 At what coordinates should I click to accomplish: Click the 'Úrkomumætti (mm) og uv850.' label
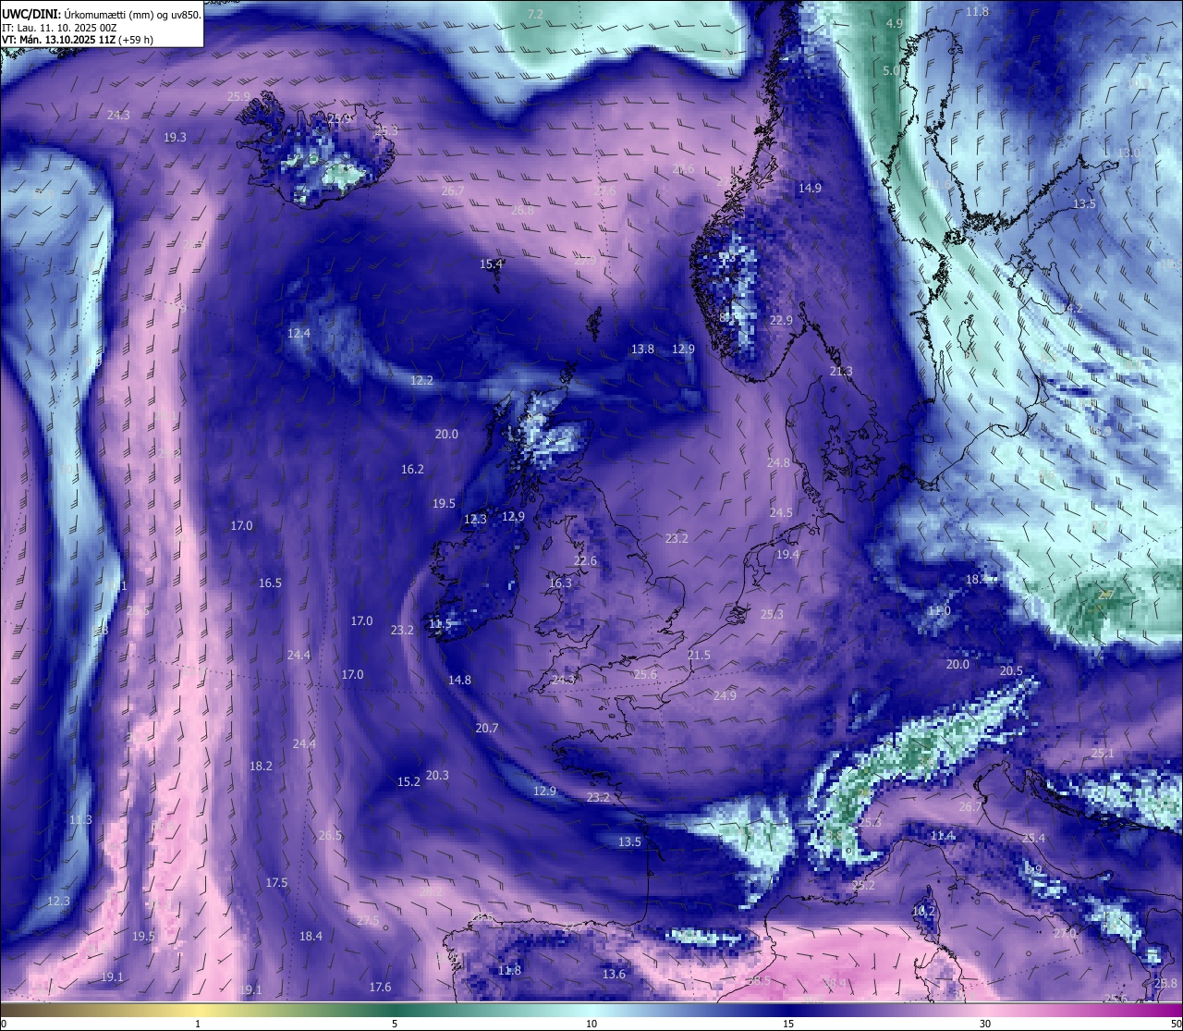click(132, 14)
